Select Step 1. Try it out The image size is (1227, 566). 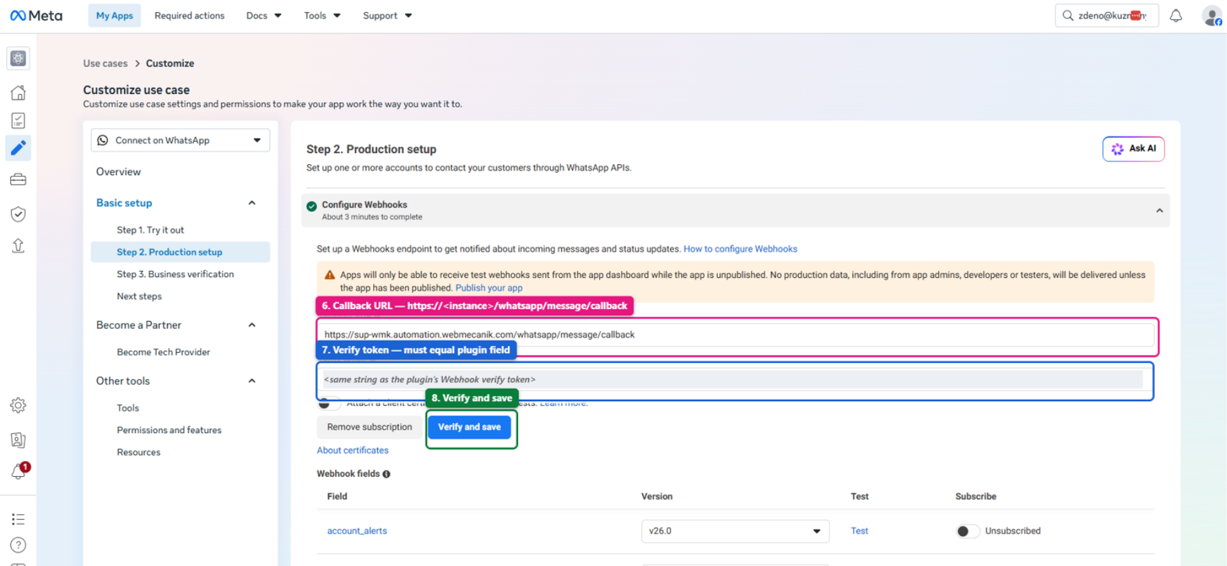coord(150,230)
